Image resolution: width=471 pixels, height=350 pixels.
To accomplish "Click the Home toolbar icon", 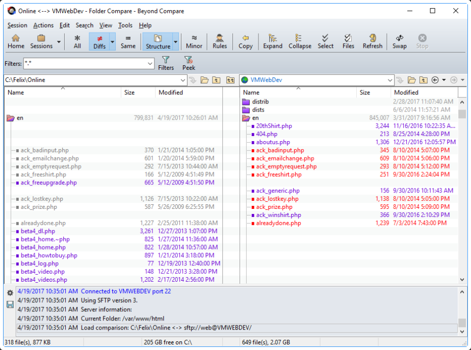I will tap(16, 41).
